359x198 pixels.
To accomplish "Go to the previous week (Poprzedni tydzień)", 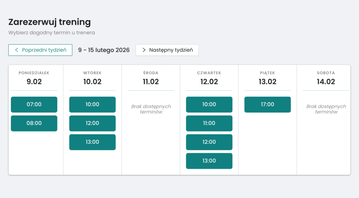I will click(x=40, y=50).
